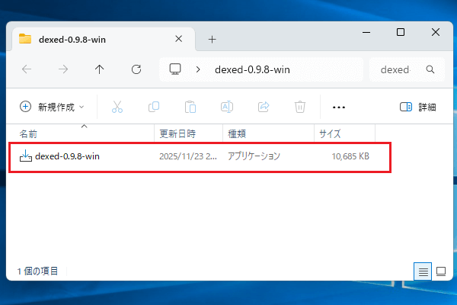
Task: Click the Cut scissors icon in toolbar
Action: point(117,108)
